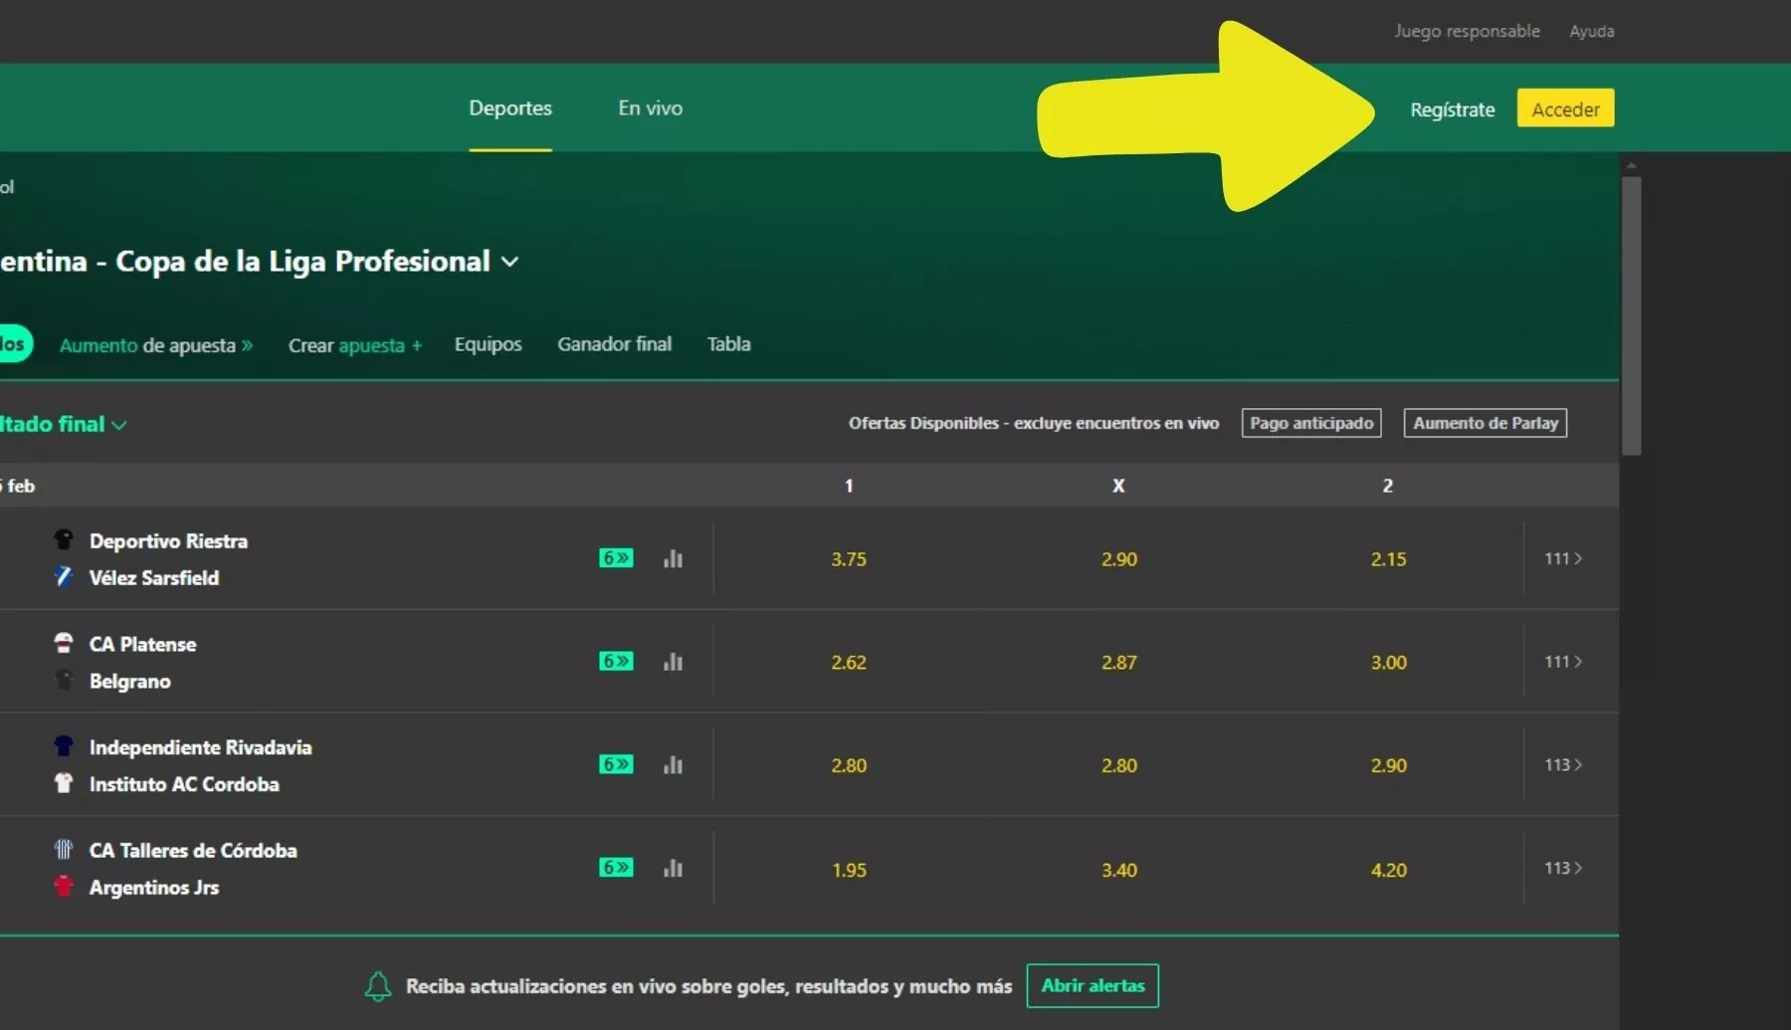Open the Belgrano team name

coord(130,682)
